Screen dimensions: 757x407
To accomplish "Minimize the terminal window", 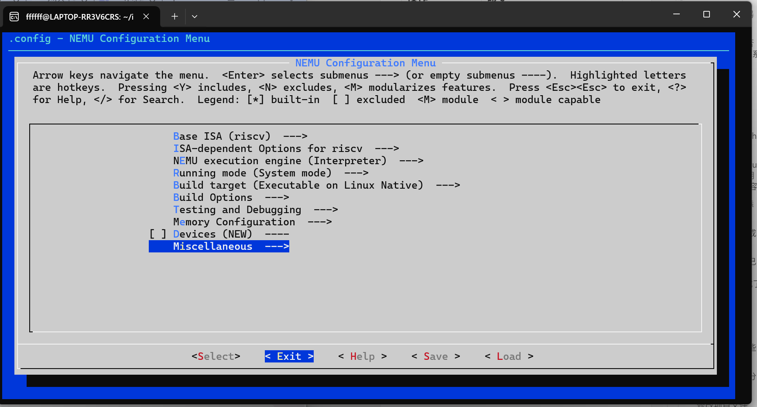I will pos(676,14).
